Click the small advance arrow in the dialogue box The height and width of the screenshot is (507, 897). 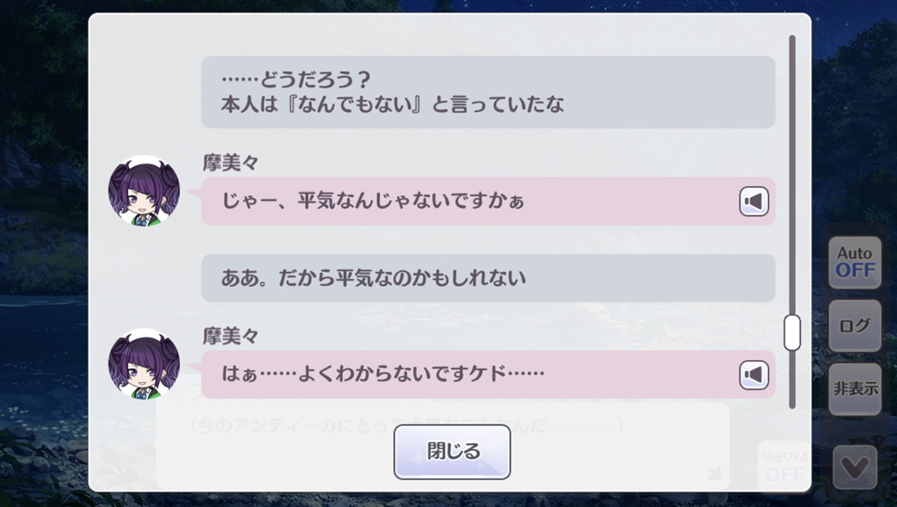714,474
